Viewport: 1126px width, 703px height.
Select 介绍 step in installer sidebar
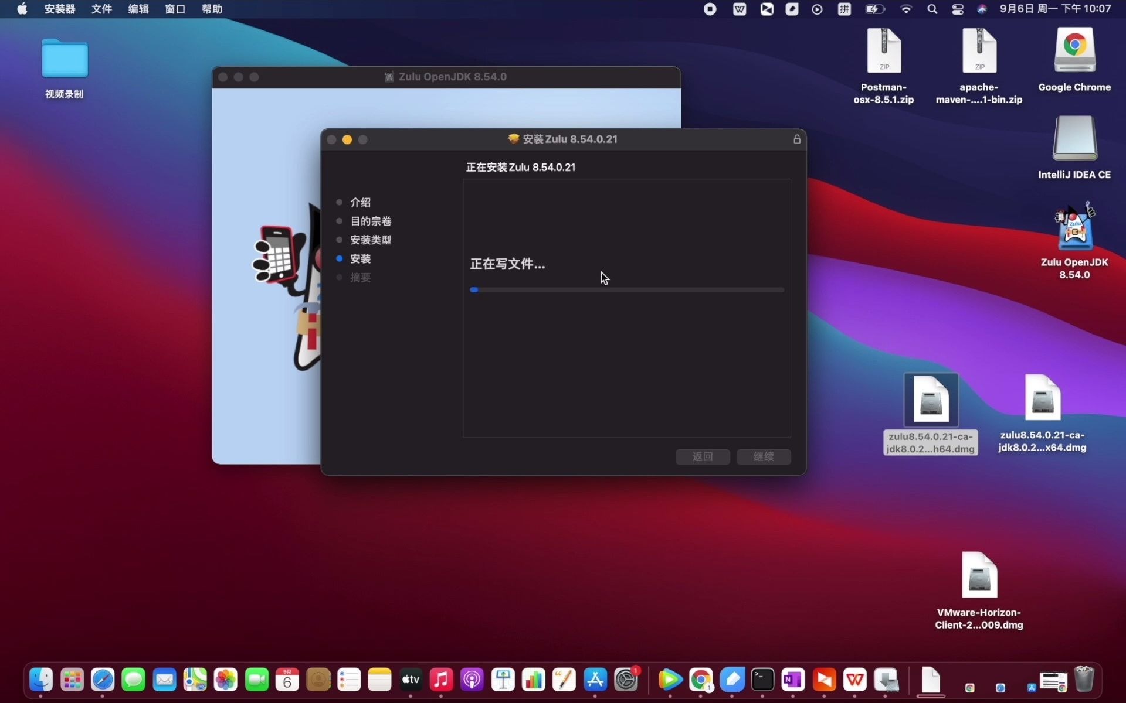tap(360, 202)
